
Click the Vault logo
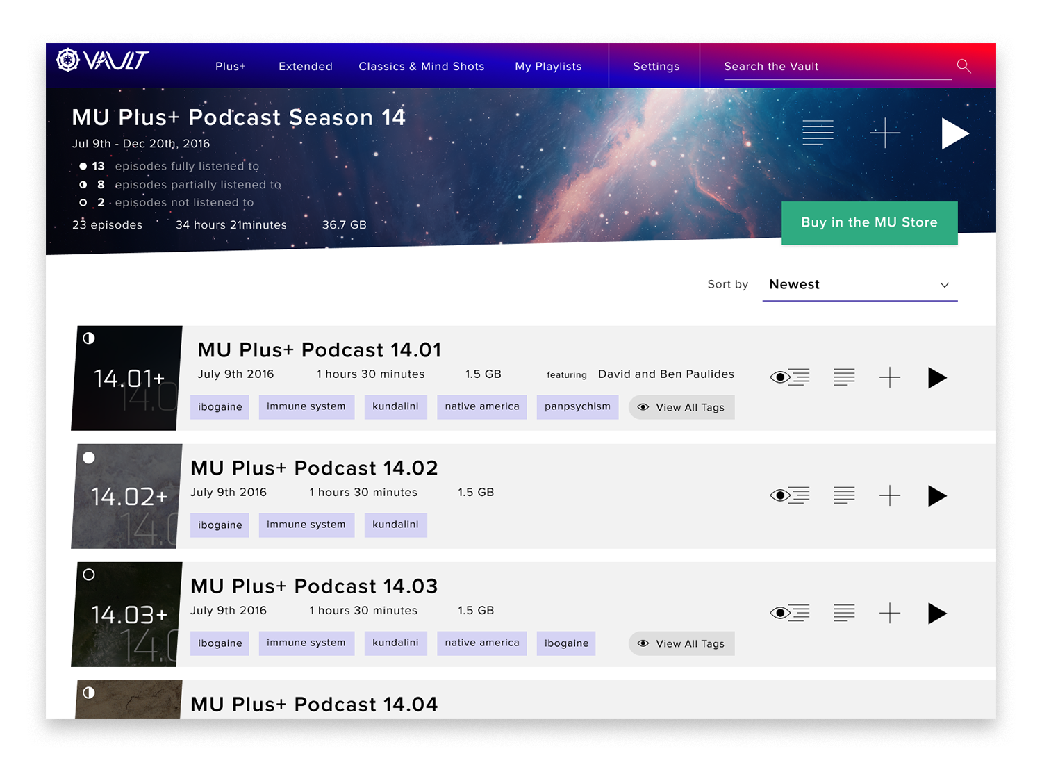click(x=102, y=60)
